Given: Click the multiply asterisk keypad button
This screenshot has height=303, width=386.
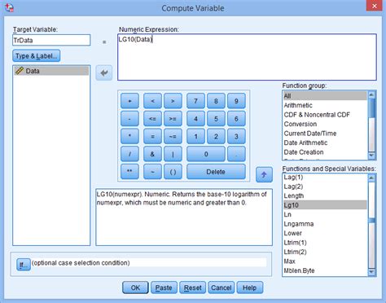Looking at the screenshot, I should pyautogui.click(x=129, y=136).
